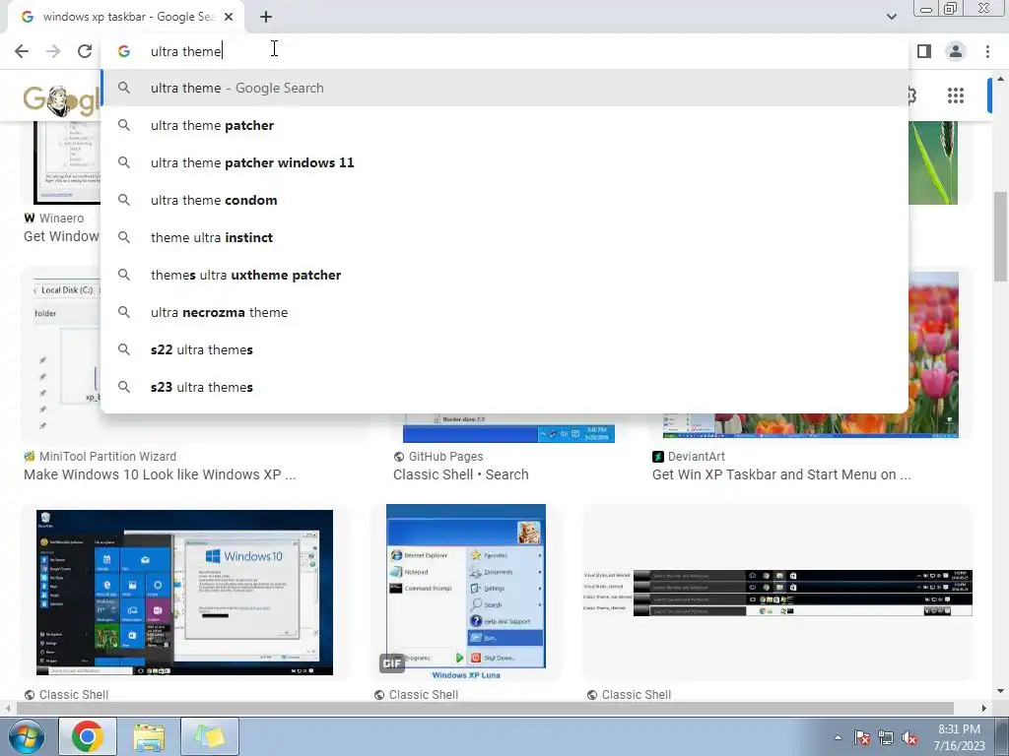Click the Action Center flag icon
The image size is (1009, 756).
(861, 737)
